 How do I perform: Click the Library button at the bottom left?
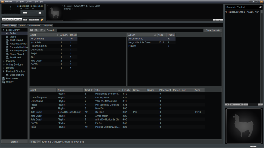[14, 142]
